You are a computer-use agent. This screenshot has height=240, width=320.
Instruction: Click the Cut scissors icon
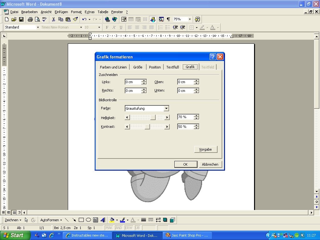click(x=53, y=19)
